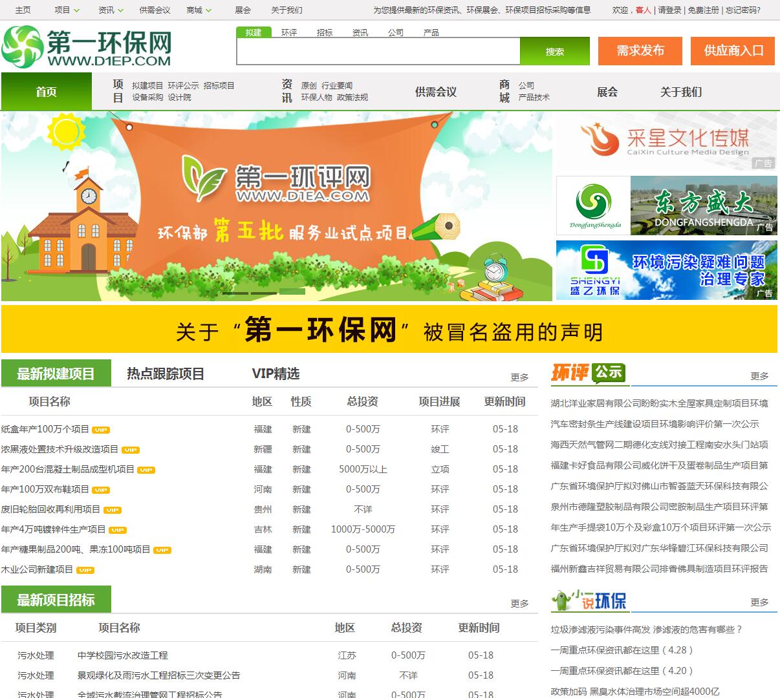Click the 第一环评网 main carousel banner
Image resolution: width=780 pixels, height=698 pixels.
click(277, 206)
